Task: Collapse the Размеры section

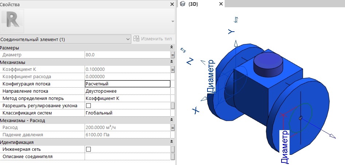Action: pyautogui.click(x=172, y=48)
